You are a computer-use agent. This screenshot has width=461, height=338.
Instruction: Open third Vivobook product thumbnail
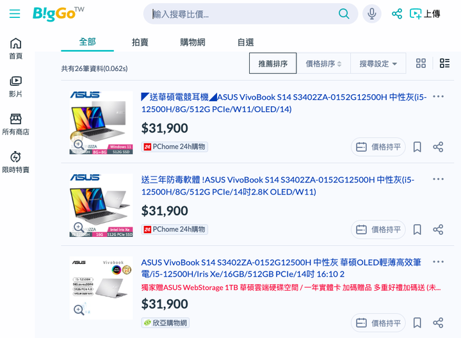click(101, 287)
